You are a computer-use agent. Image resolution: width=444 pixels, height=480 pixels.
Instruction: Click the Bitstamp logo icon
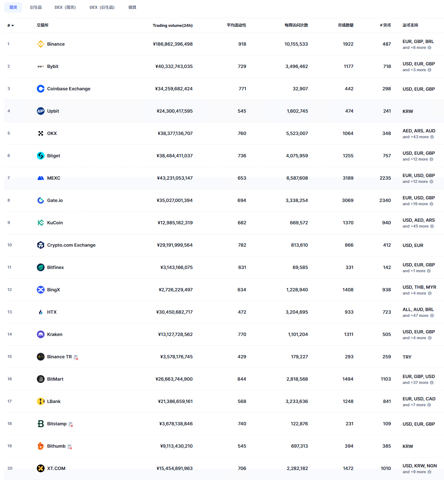click(x=41, y=424)
